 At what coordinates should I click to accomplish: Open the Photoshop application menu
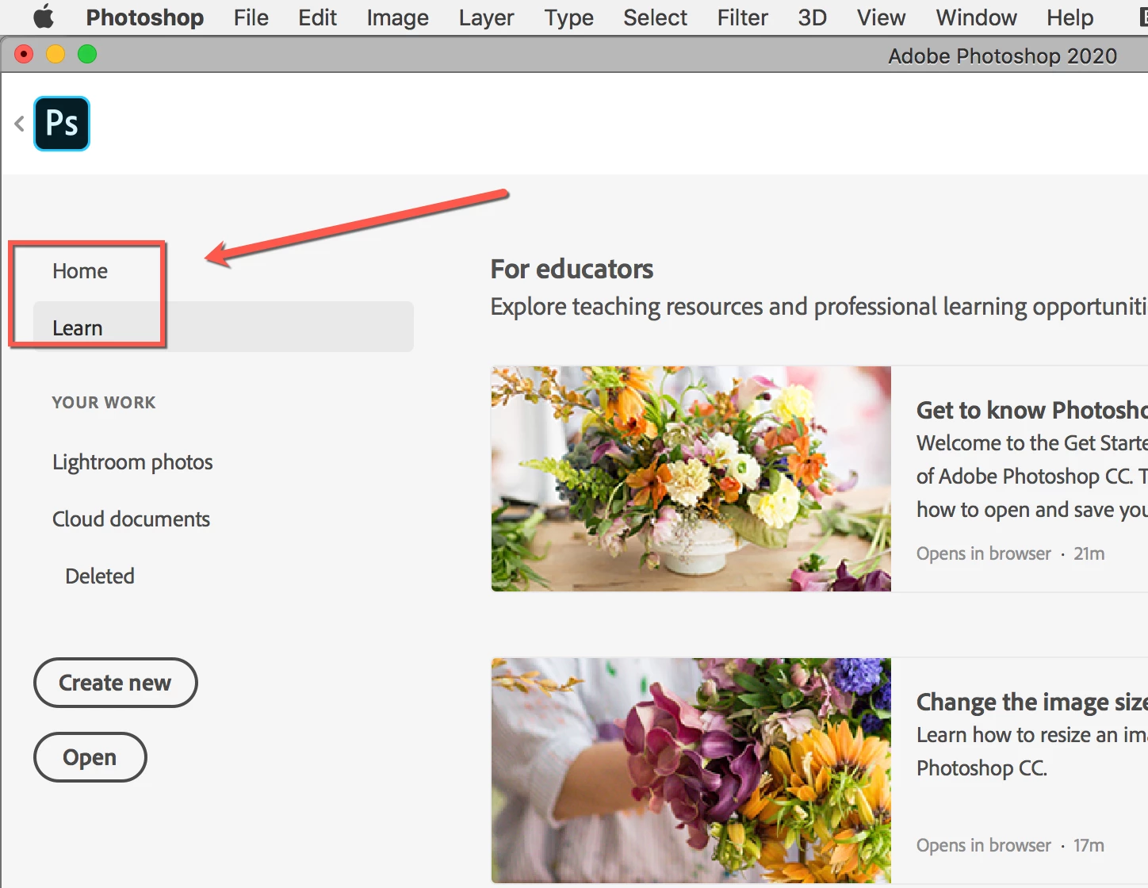[145, 17]
